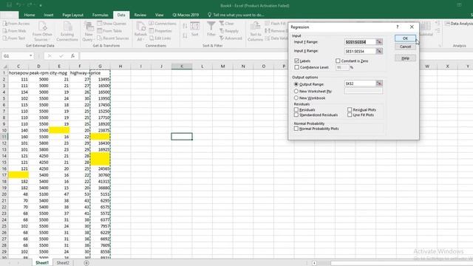Click Reapply filter in ribbon

coord(228,31)
